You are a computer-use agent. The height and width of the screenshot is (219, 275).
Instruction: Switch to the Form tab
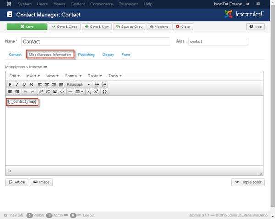(126, 55)
